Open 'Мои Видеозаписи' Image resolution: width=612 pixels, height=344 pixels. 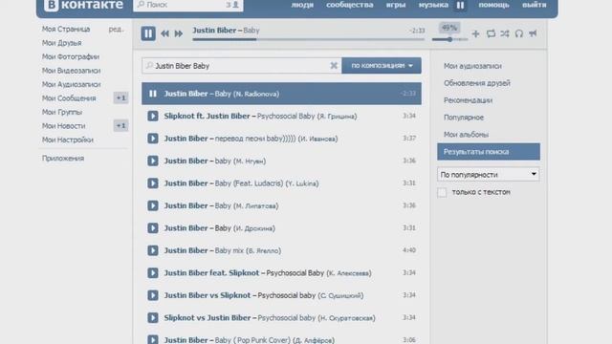click(x=71, y=71)
